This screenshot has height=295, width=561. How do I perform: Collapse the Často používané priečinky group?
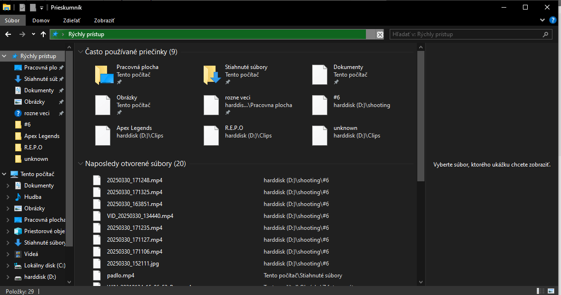coord(80,52)
